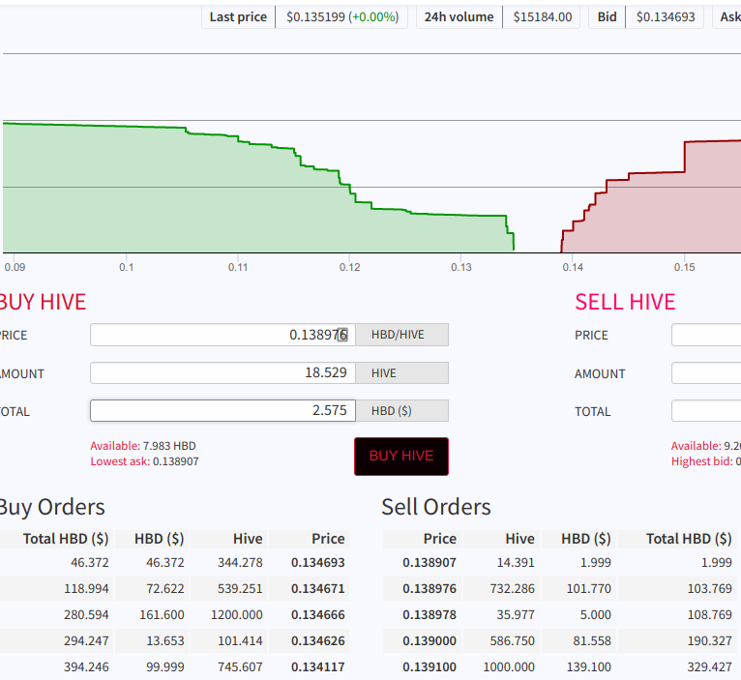
Task: Select buy order price 0.134671
Action: point(318,588)
